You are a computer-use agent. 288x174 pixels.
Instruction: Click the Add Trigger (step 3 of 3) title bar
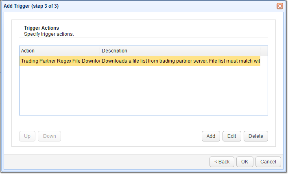(122, 6)
